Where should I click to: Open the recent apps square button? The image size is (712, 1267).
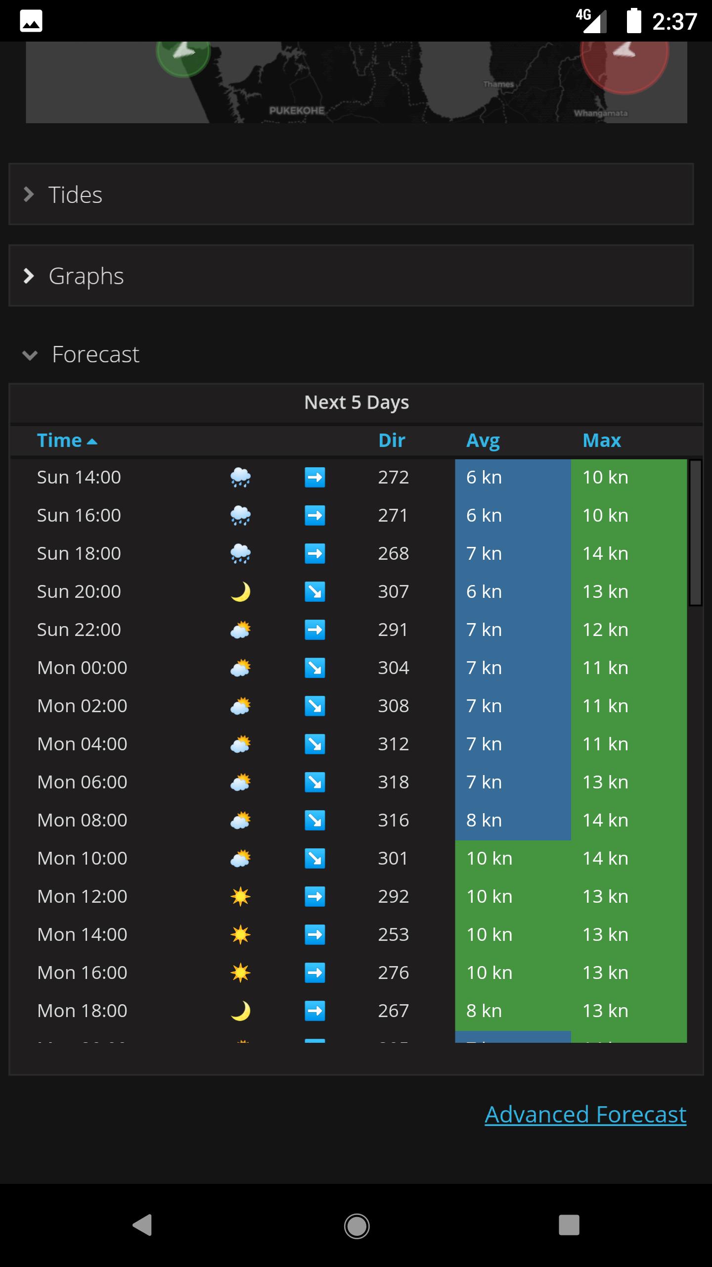tap(569, 1225)
